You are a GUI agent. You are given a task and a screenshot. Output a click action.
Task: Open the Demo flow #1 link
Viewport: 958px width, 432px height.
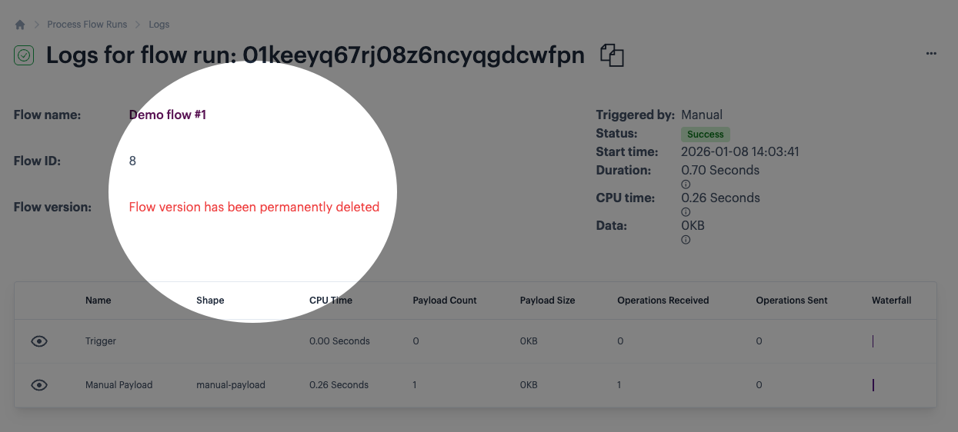167,115
